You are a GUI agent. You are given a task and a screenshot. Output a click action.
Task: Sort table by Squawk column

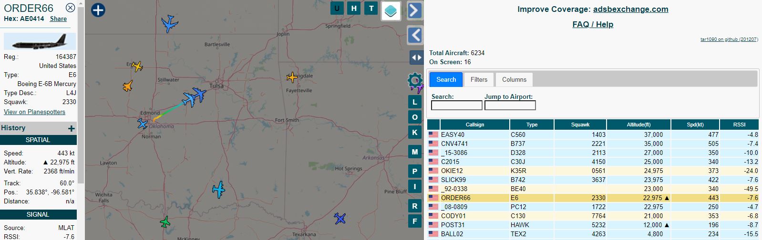(x=580, y=125)
